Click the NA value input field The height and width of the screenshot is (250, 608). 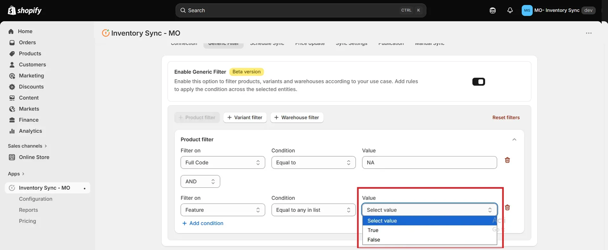429,162
